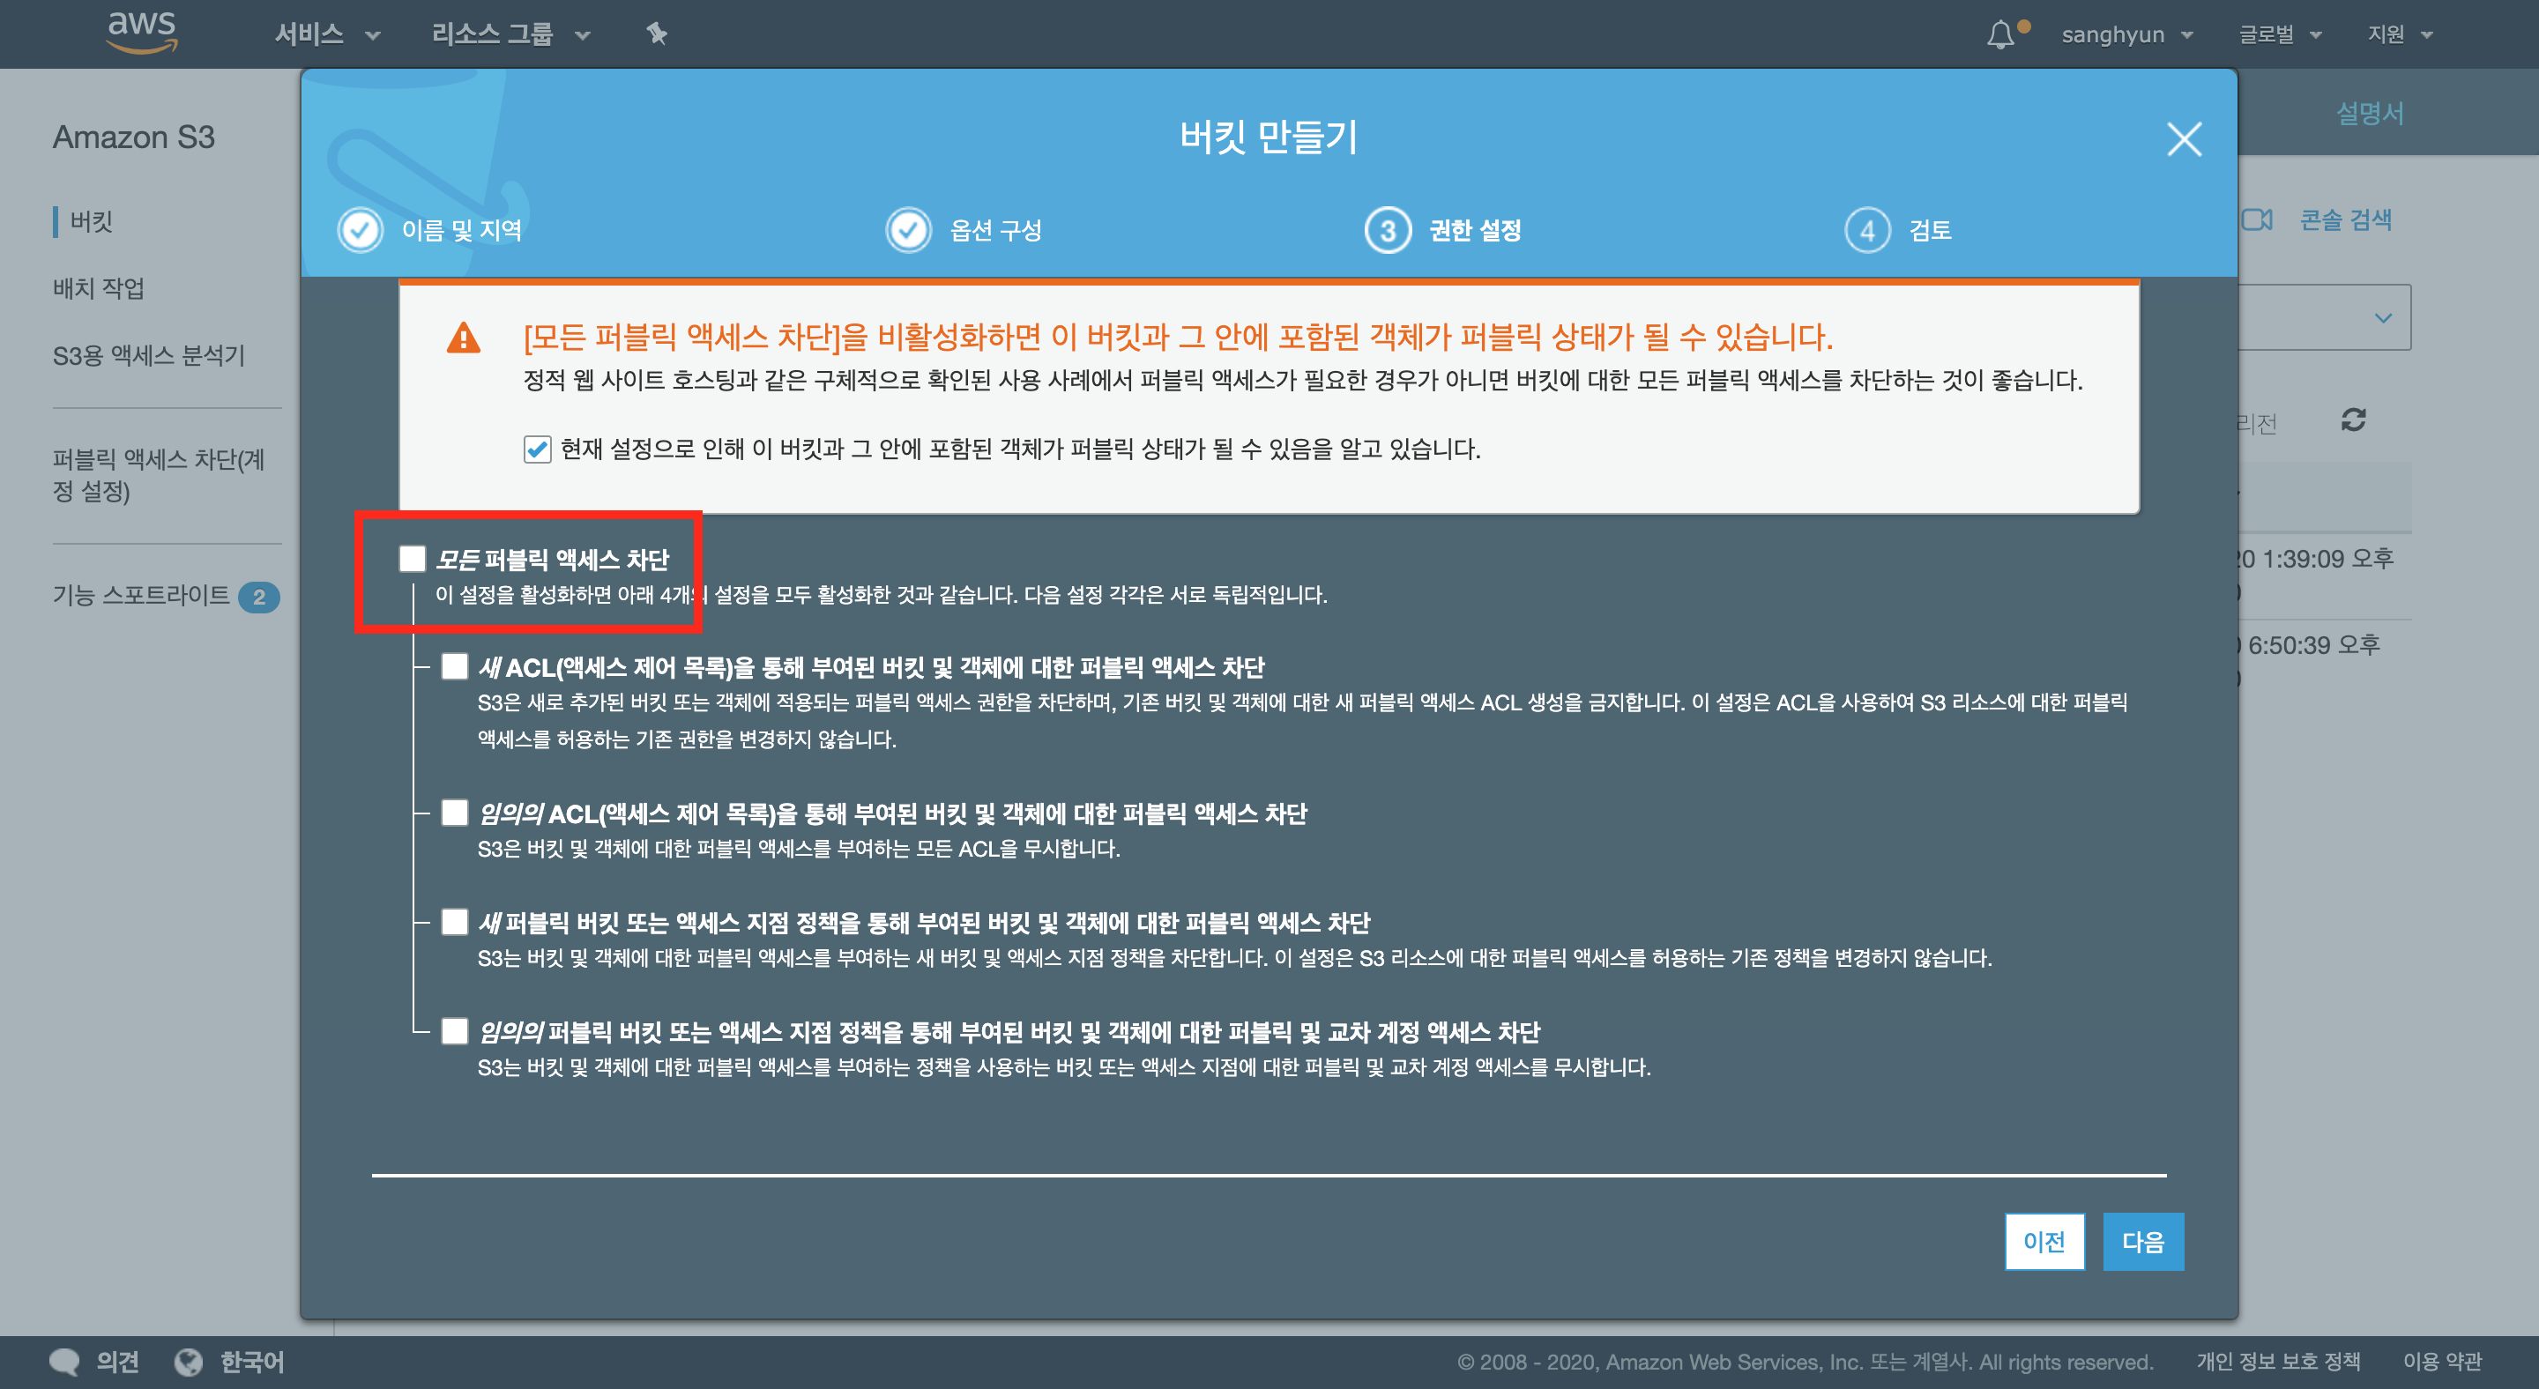Click the step 3 권한 설정 circle icon
The image size is (2539, 1389).
tap(1387, 231)
